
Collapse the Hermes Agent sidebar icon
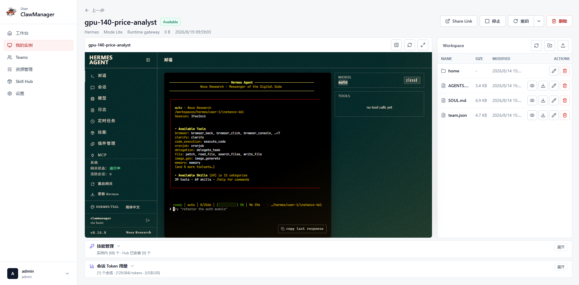click(x=148, y=60)
